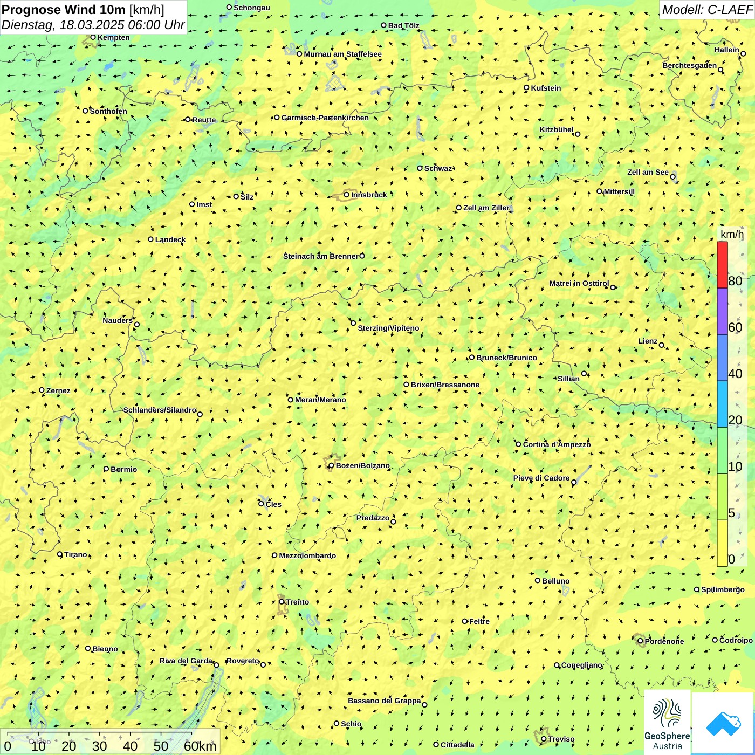755x755 pixels.
Task: Select the Lienz location marker
Action: [x=662, y=345]
